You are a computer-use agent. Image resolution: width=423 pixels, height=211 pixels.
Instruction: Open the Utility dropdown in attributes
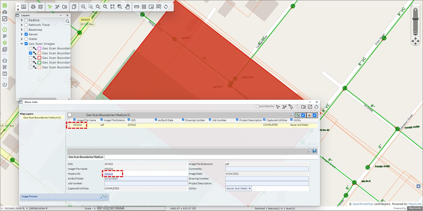point(238,189)
